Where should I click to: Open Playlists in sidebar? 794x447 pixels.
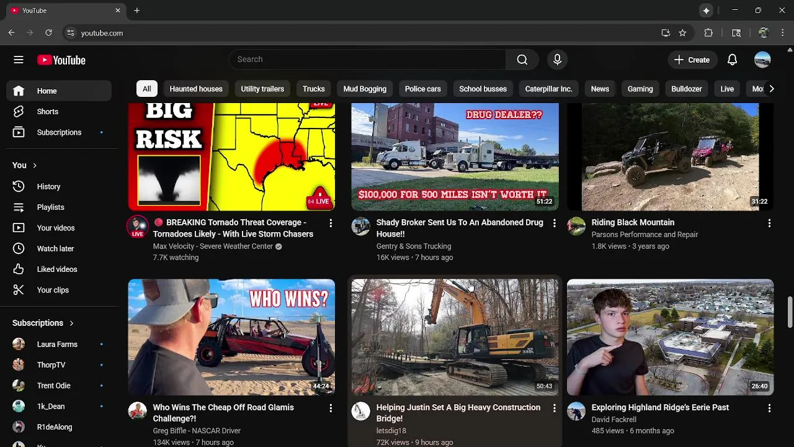(x=59, y=207)
